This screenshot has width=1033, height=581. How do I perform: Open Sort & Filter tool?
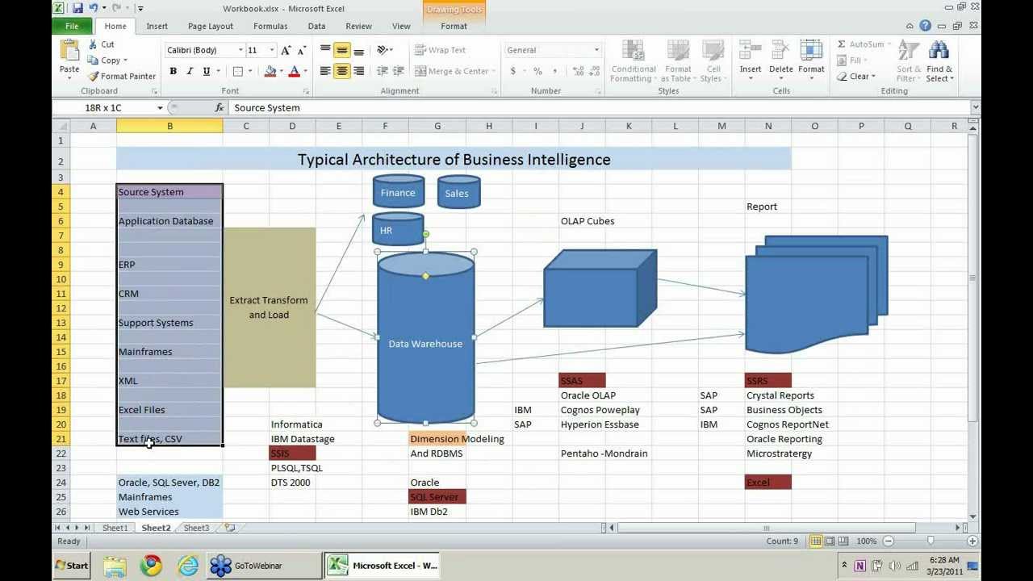click(909, 52)
